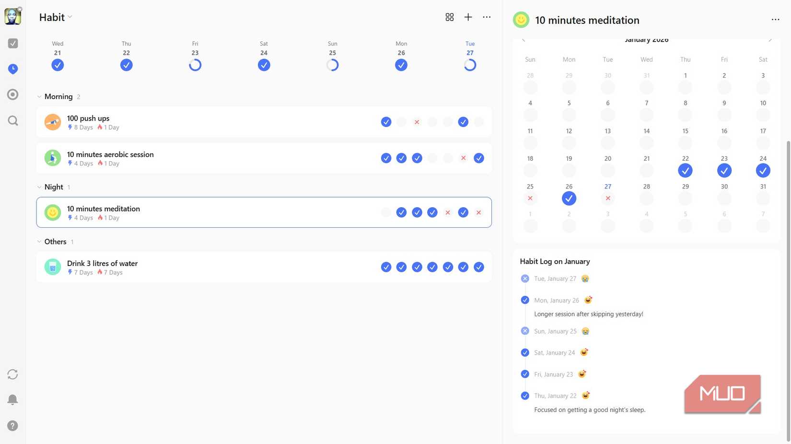Uncheck 100 push ups first day checkmark
The image size is (791, 444).
click(386, 122)
